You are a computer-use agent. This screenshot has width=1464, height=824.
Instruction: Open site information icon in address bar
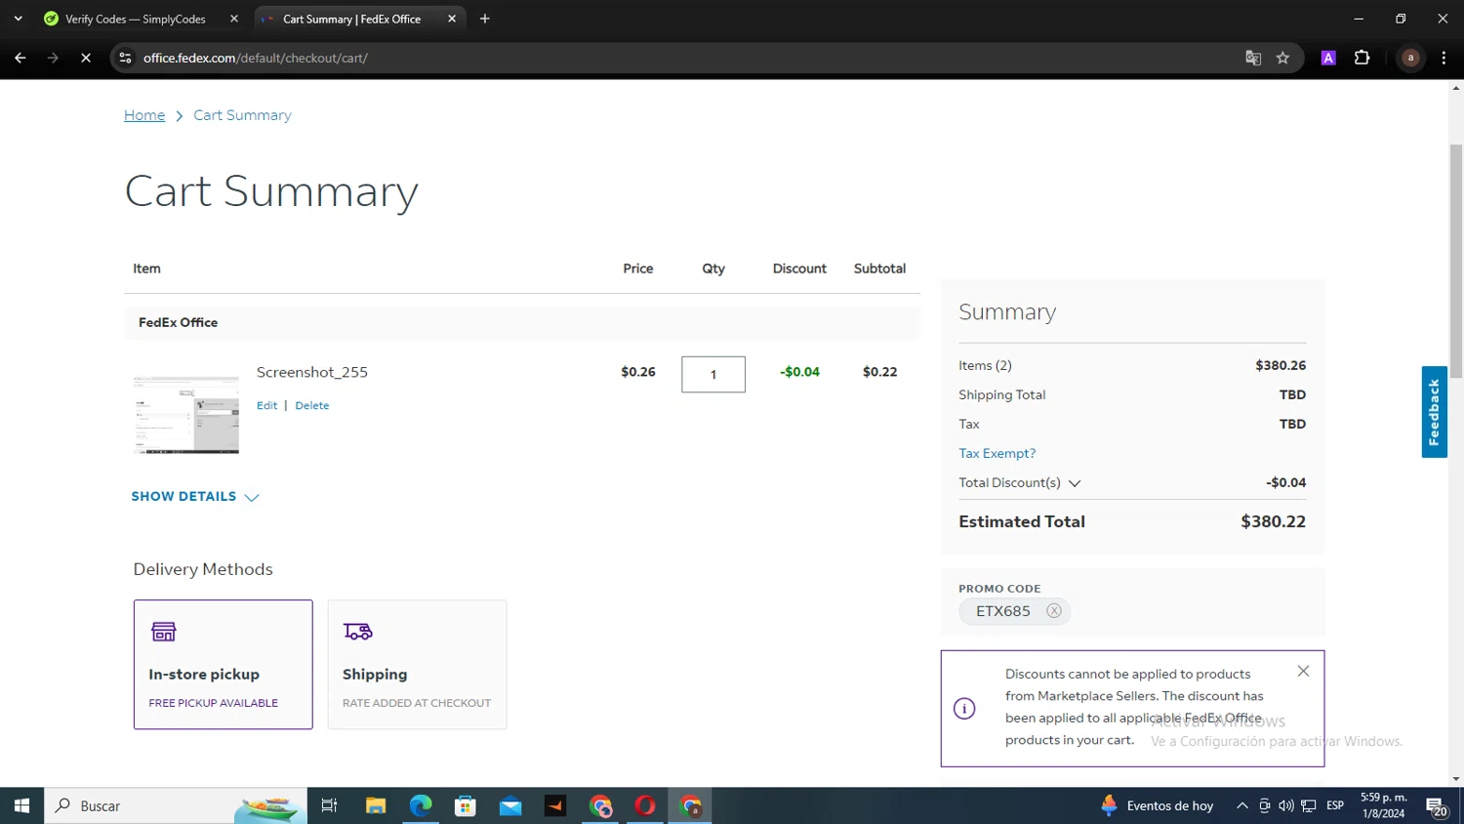click(x=125, y=58)
